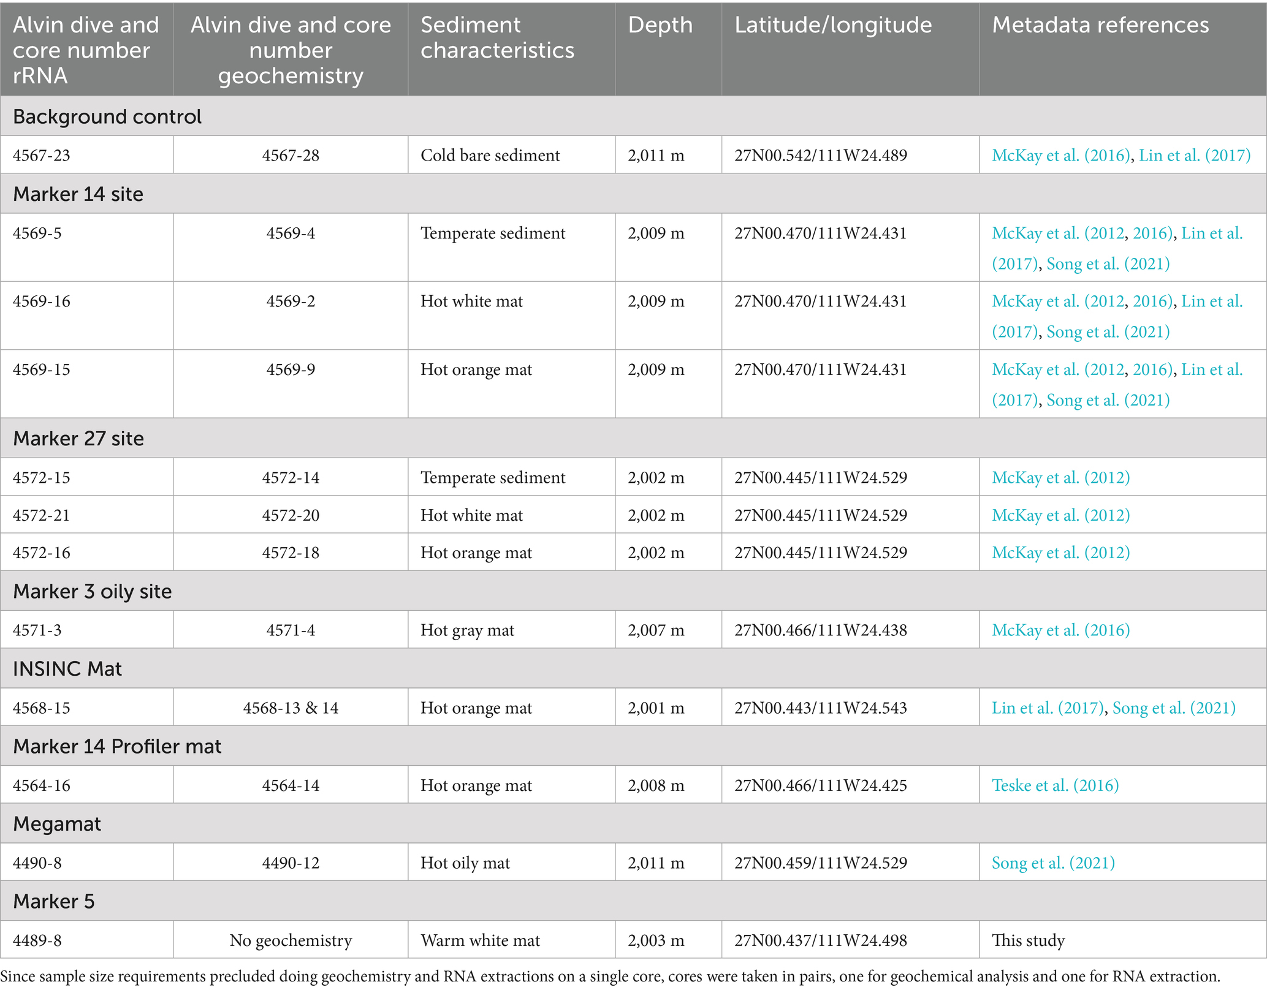
Task: Click Song et al. (2021) link in 4569-5 row
Action: click(1108, 264)
